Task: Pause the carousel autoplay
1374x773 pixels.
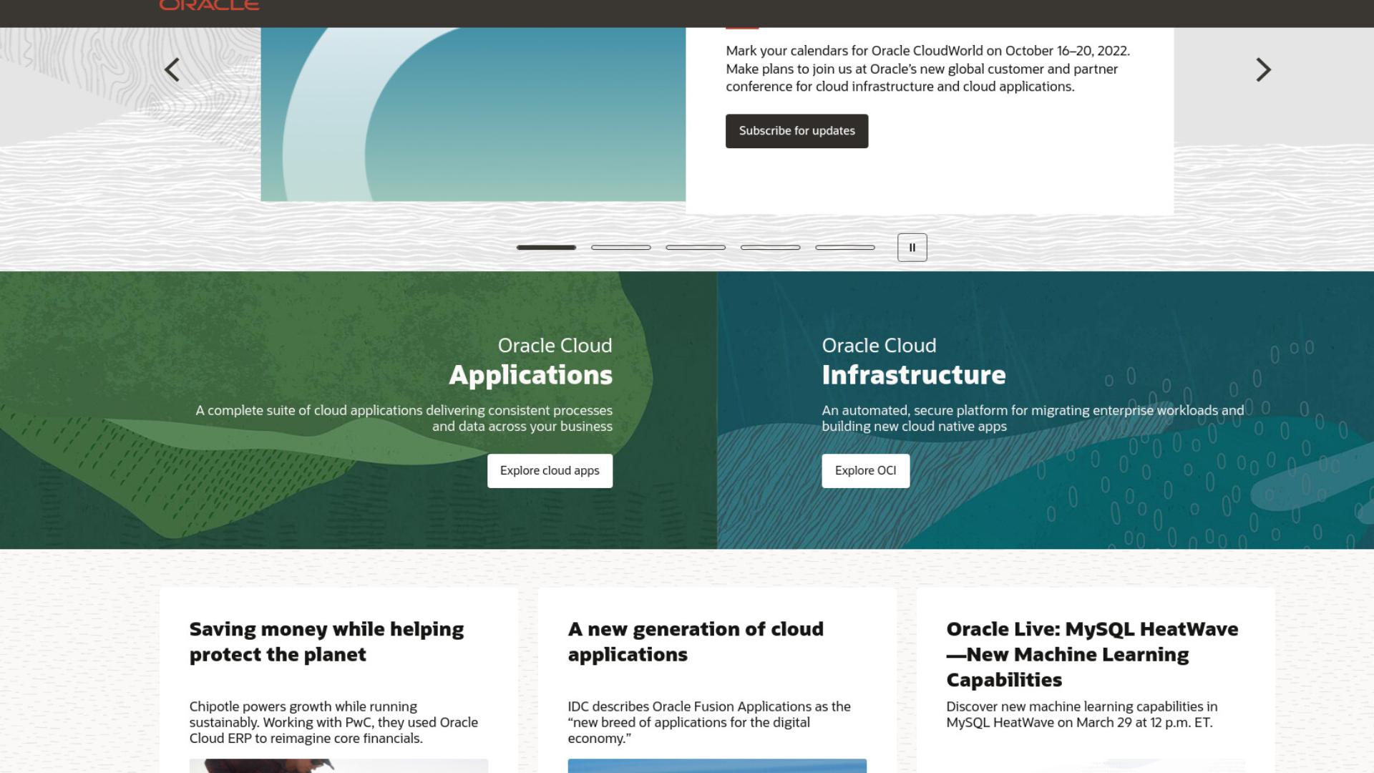Action: tap(912, 248)
